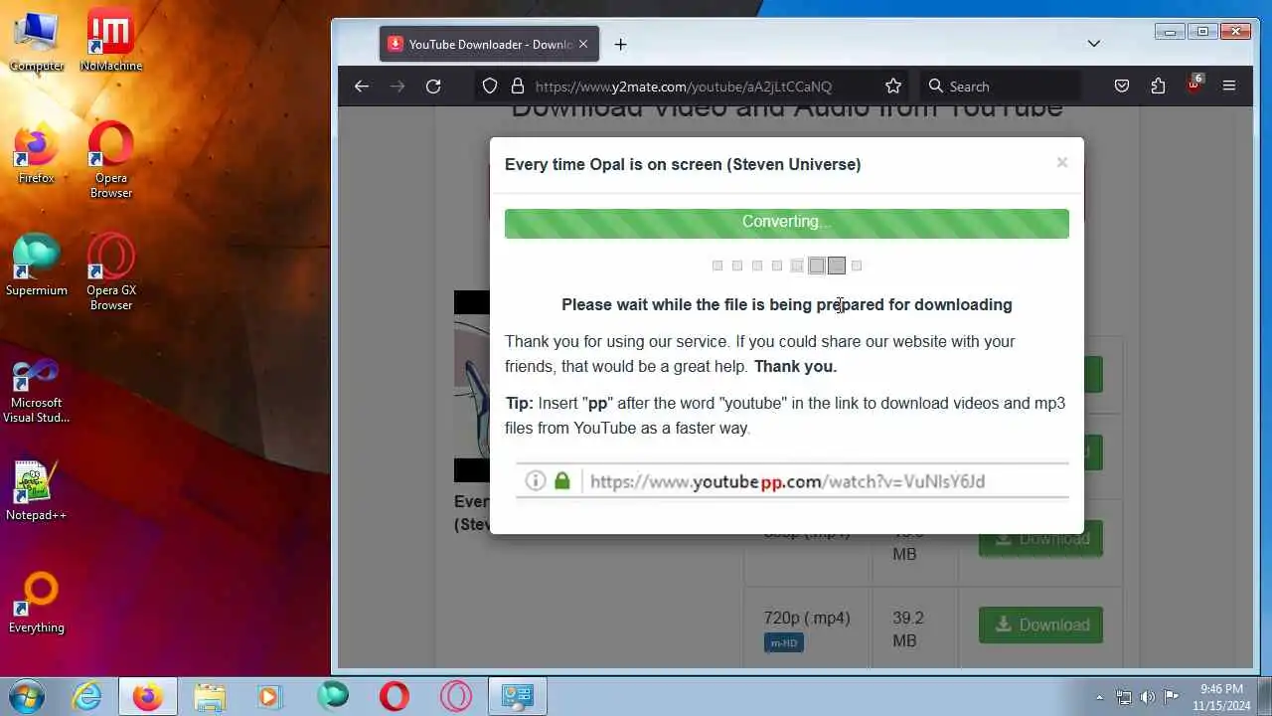Click the Action Center flag icon
1272x716 pixels.
point(1172,697)
